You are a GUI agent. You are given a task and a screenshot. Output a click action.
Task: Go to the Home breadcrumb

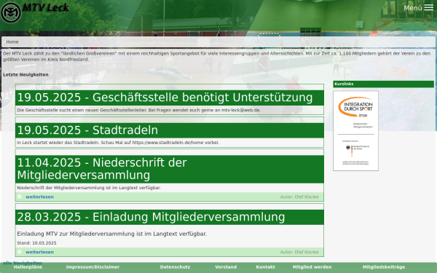click(x=12, y=41)
